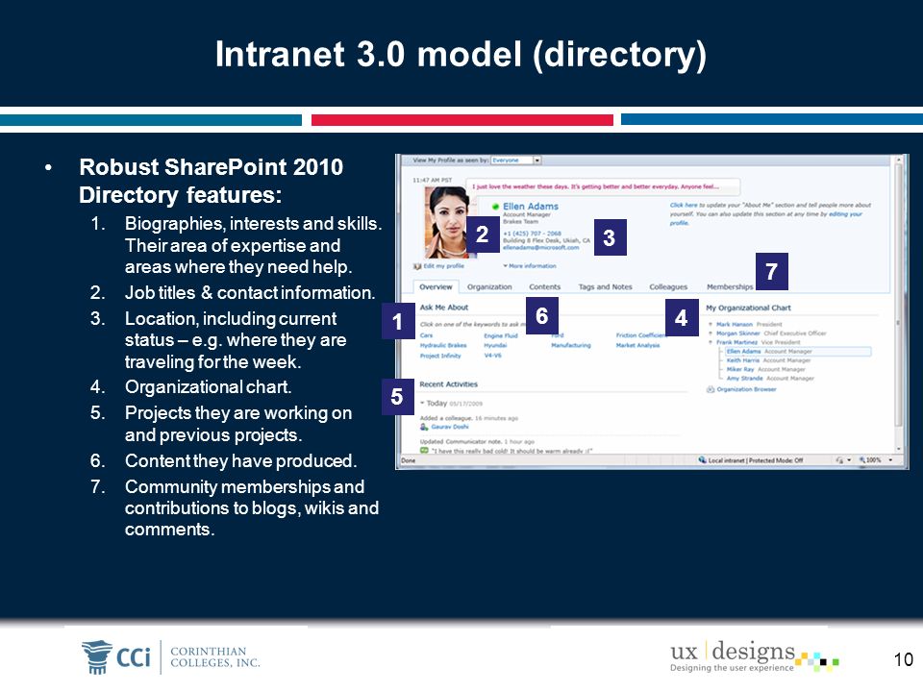
Task: Open Amy Strande in org chart
Action: tap(744, 379)
